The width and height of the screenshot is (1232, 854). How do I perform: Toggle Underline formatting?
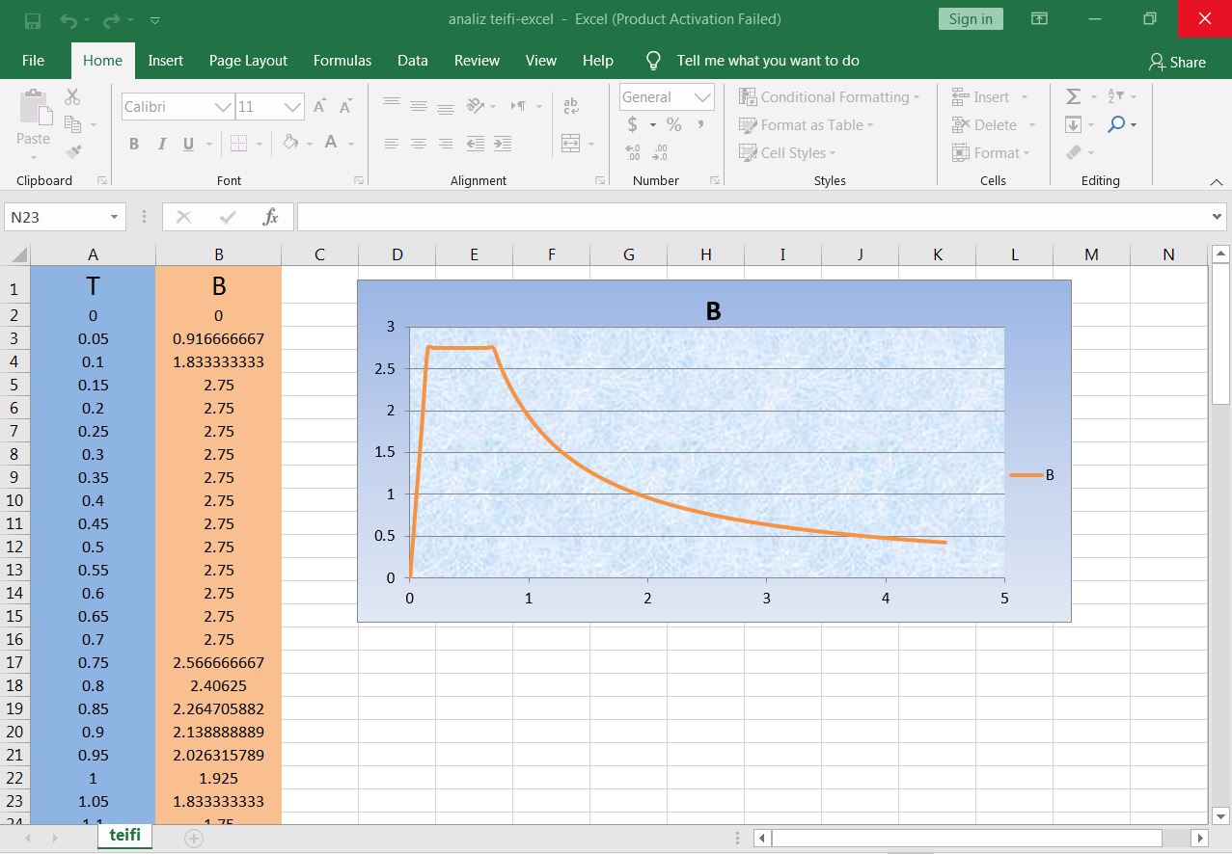tap(187, 144)
